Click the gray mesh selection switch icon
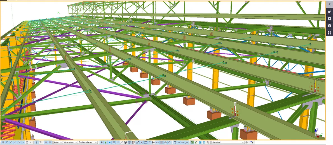The width and height of the screenshot is (333, 145). click(x=161, y=142)
